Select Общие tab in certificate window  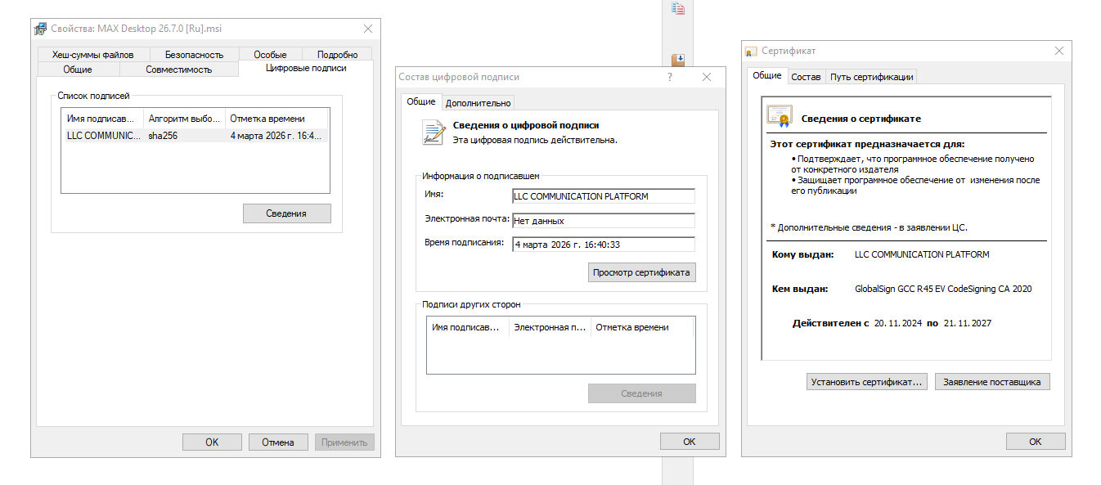[x=766, y=75]
